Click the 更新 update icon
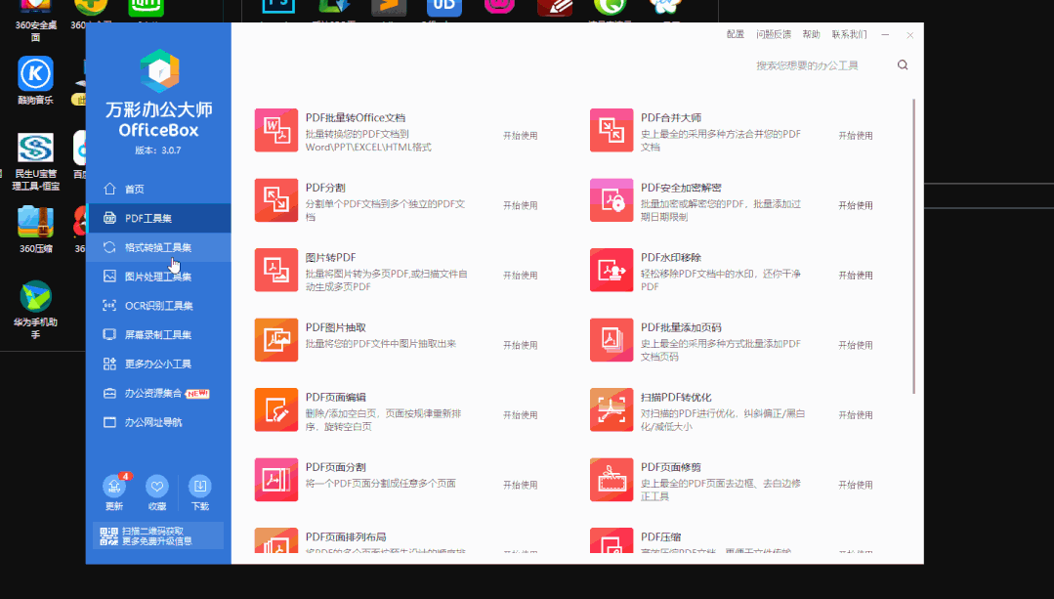Screen dimensions: 1054x599 coord(114,486)
